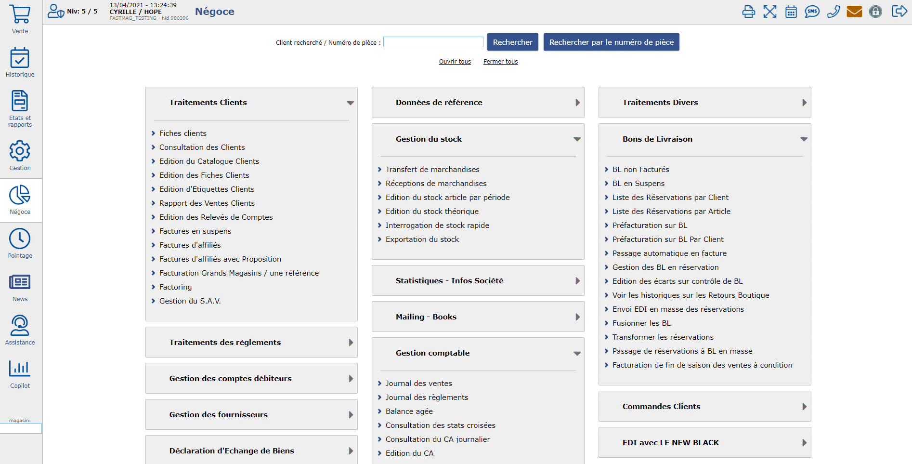Click the SMS speech bubble icon

(812, 12)
